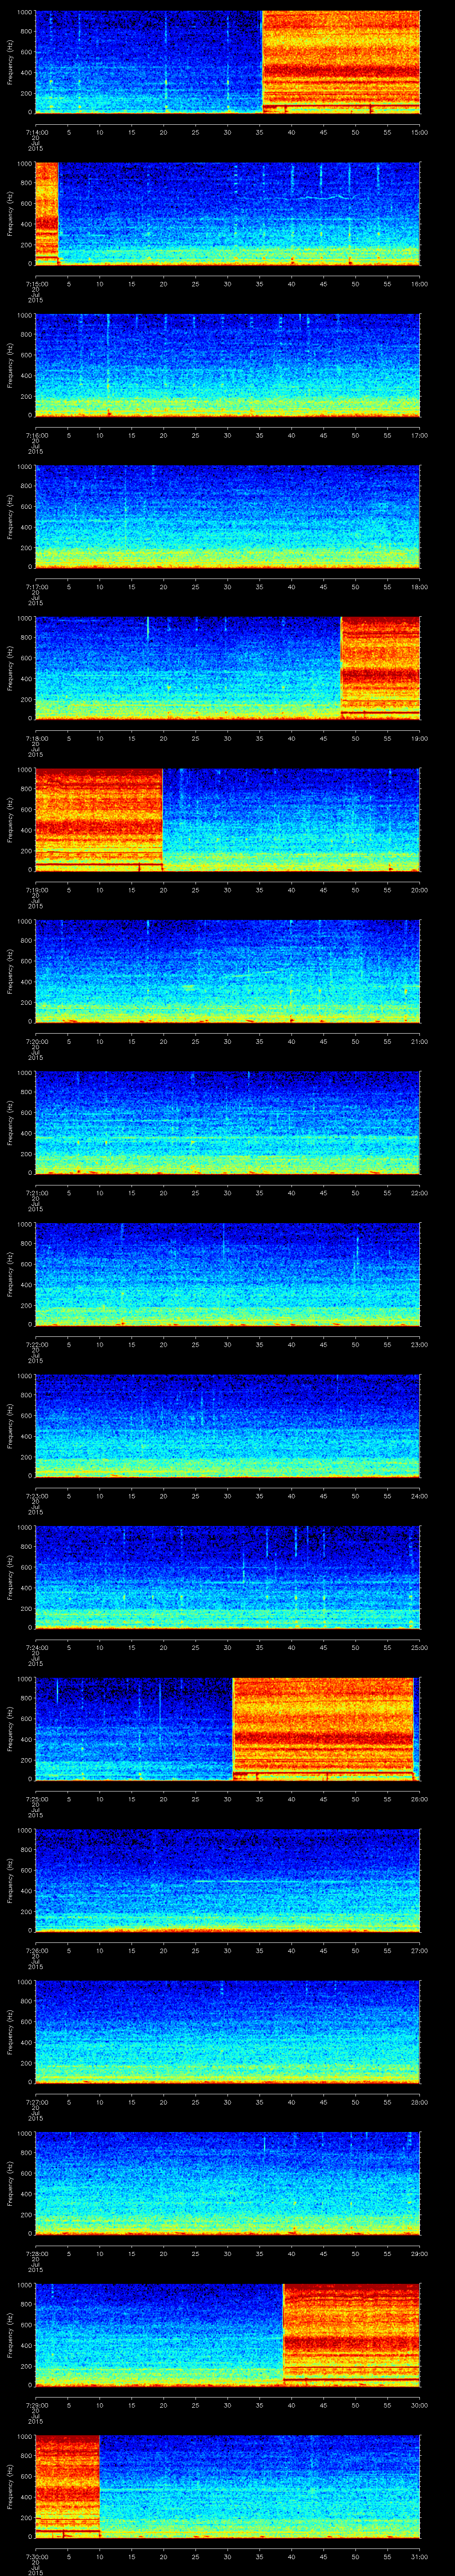This screenshot has height=2576, width=455.
Task: Select the spectrogram panel starting at 7:21:00
Action: (227, 1122)
